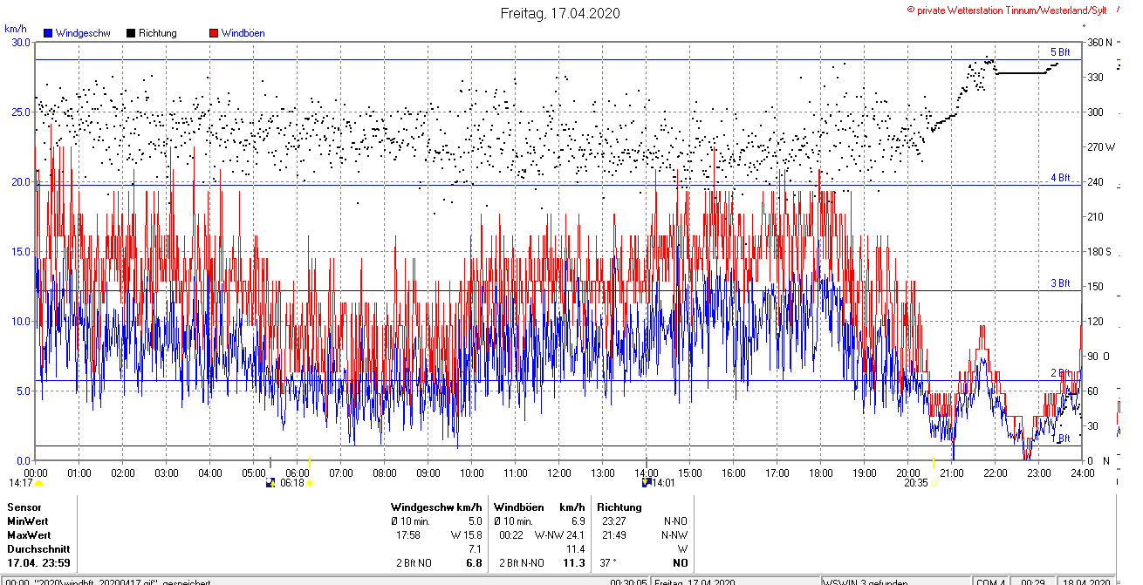Screen dimensions: 1143x585
Task: Click the 23:27 direction time cell
Action: 614,521
